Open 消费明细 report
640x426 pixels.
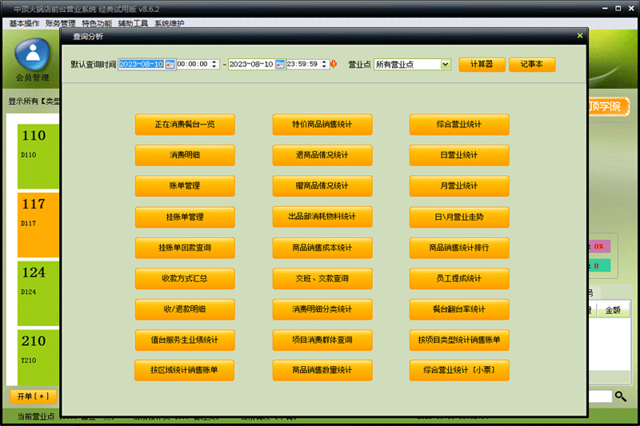tap(185, 155)
